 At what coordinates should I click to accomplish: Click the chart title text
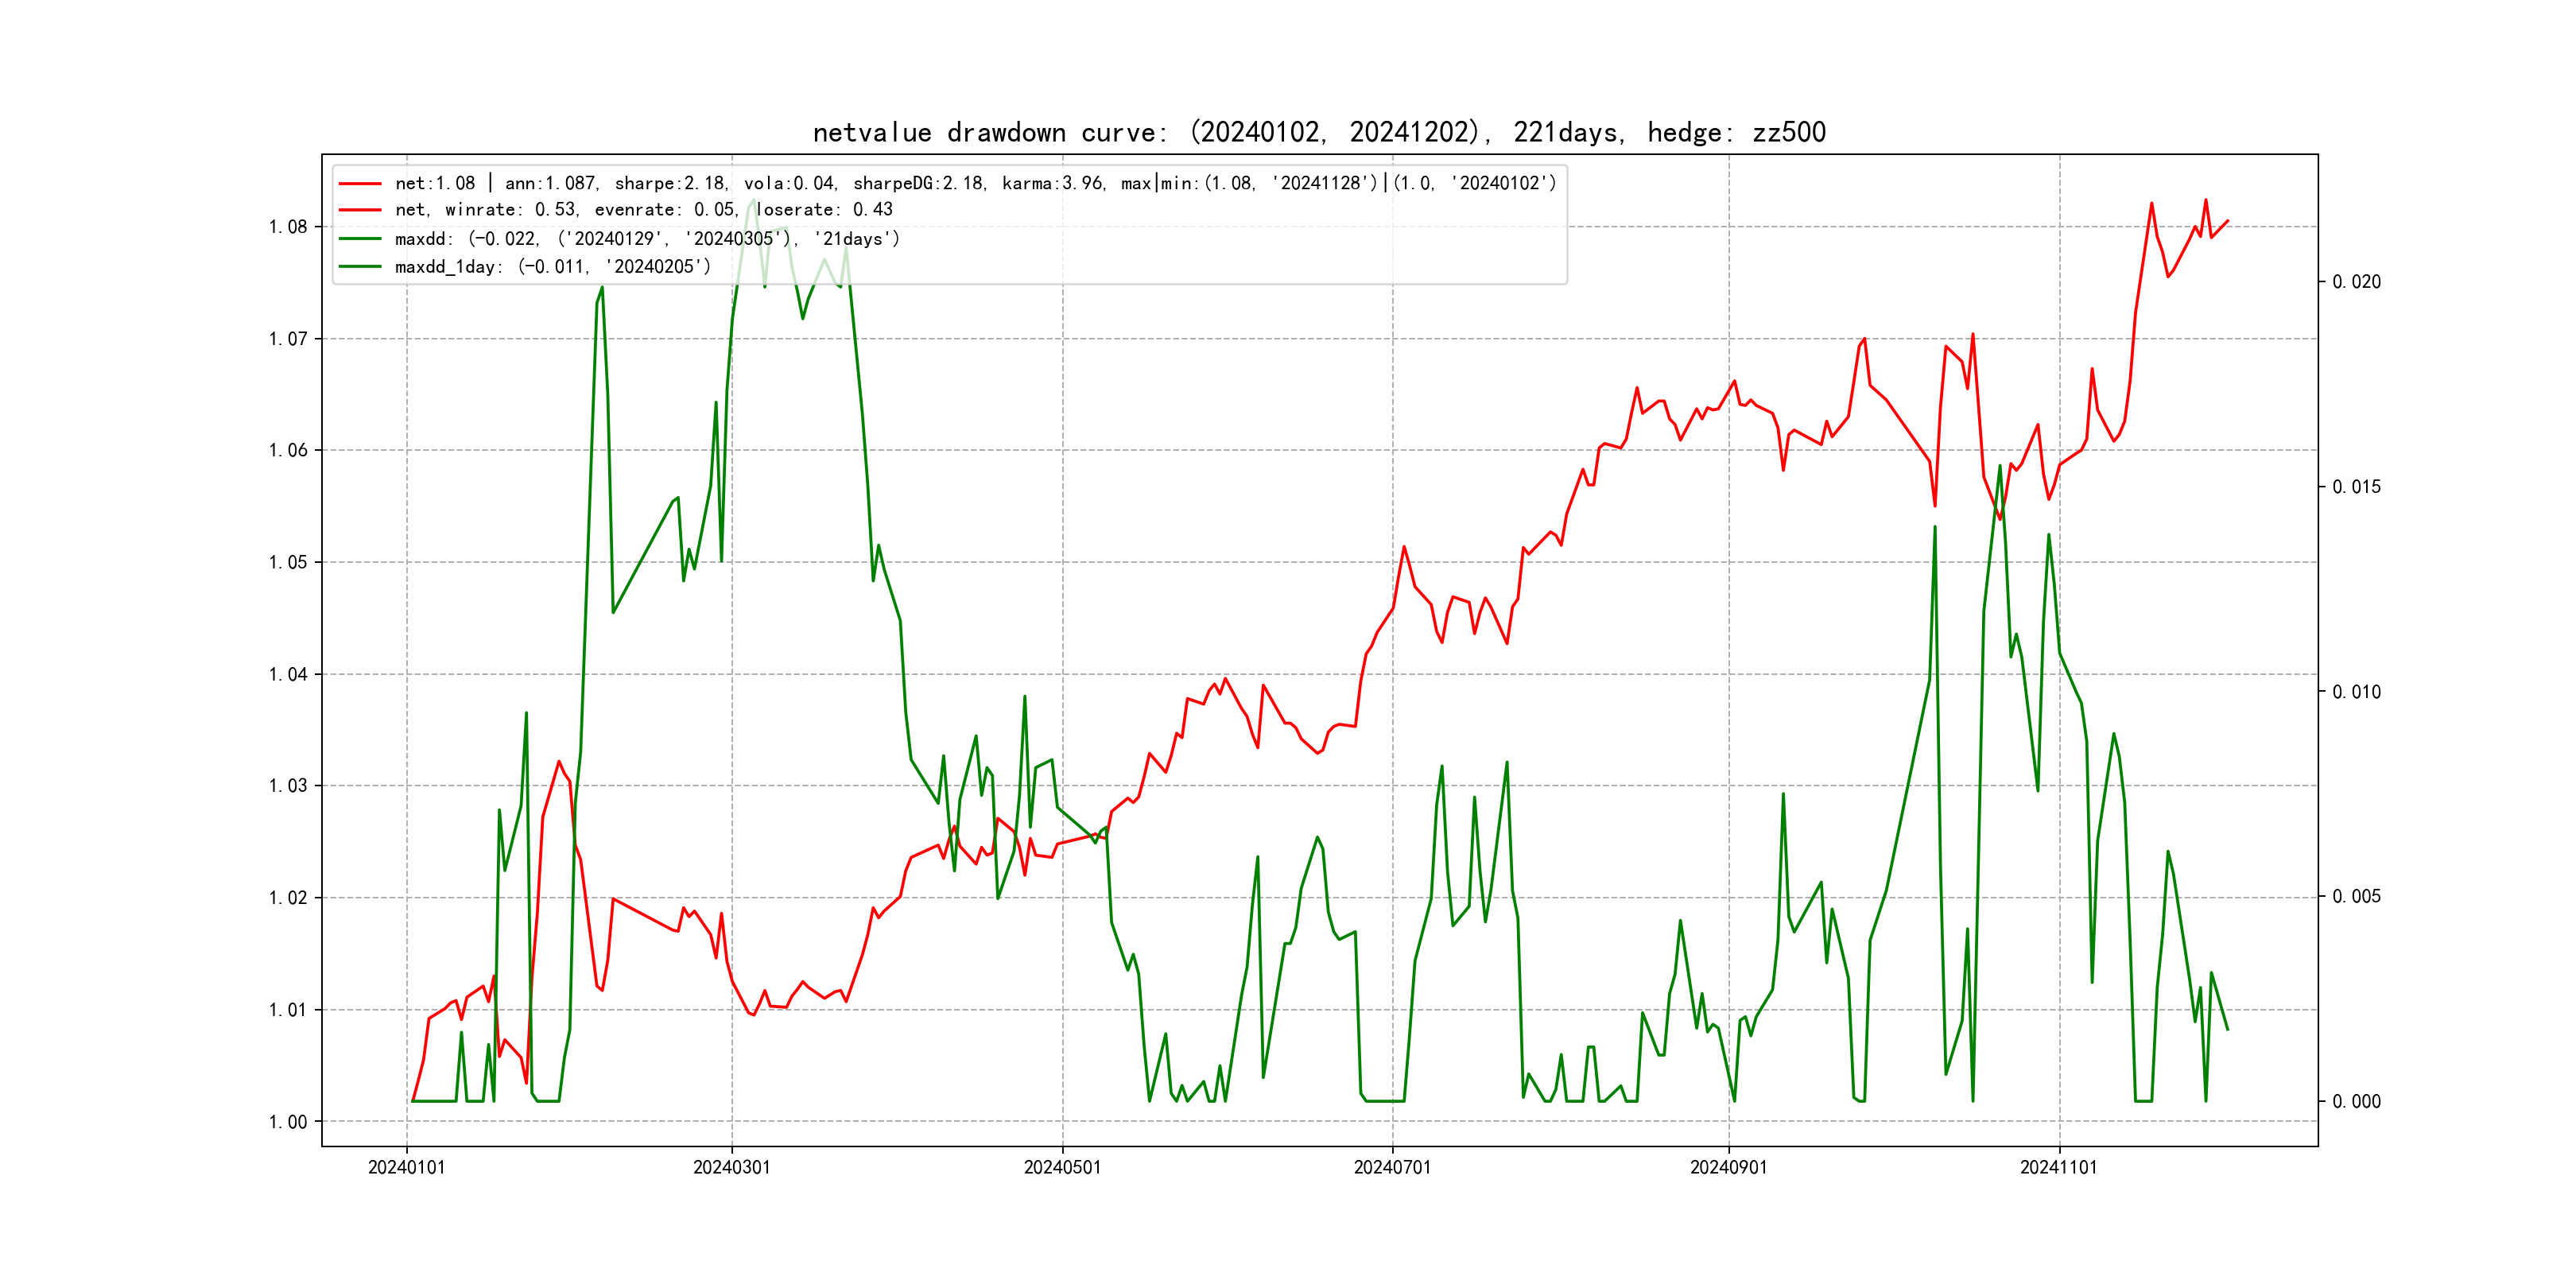pos(1318,132)
